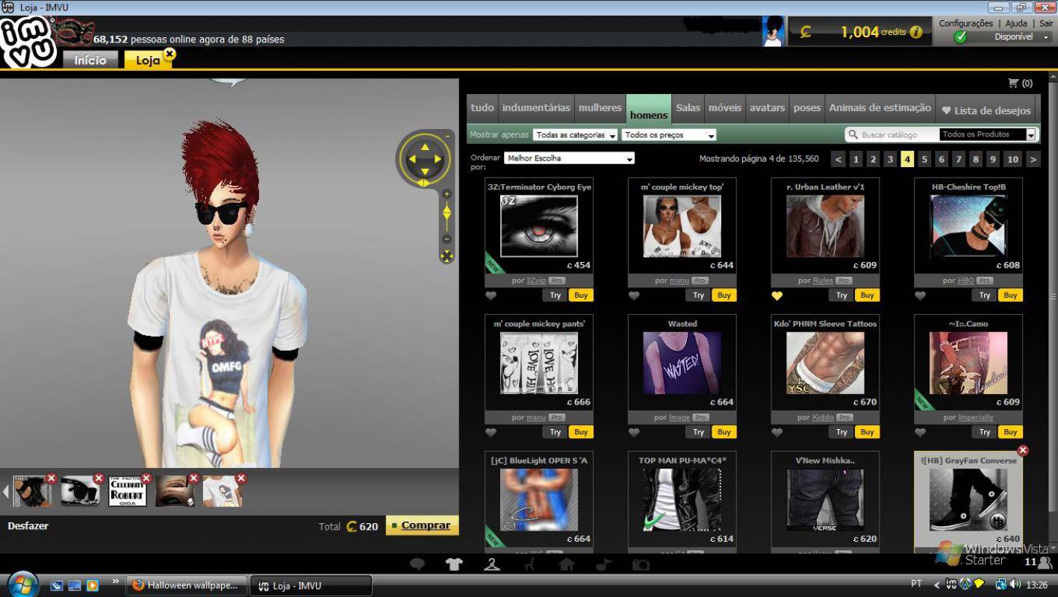
Task: Switch to the 'mulheres' category tab
Action: click(600, 108)
